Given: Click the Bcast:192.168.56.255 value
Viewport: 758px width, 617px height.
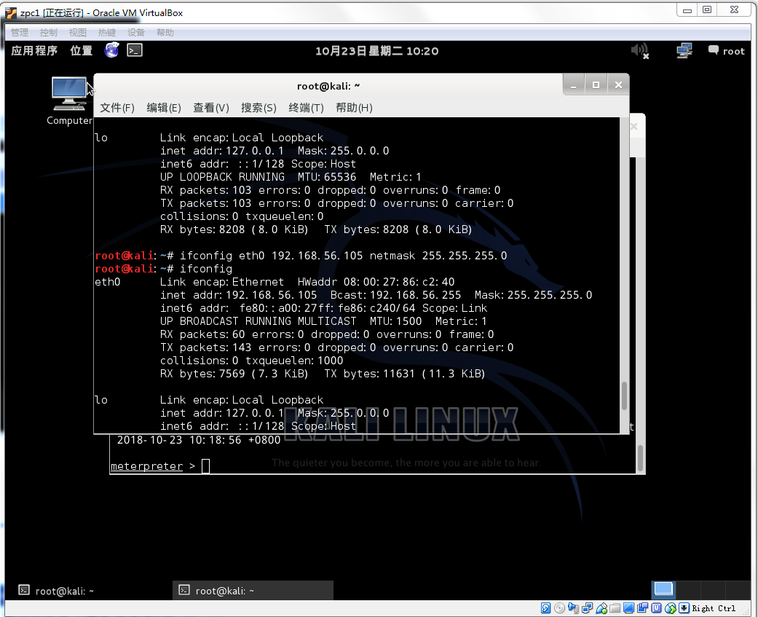Looking at the screenshot, I should pyautogui.click(x=396, y=294).
